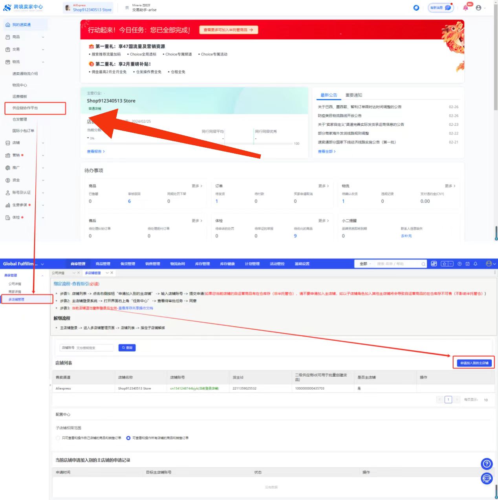Viewport: 498px width, 500px height.
Task: Click the checkbox task center icon in blue toolbar
Action: [x=467, y=264]
